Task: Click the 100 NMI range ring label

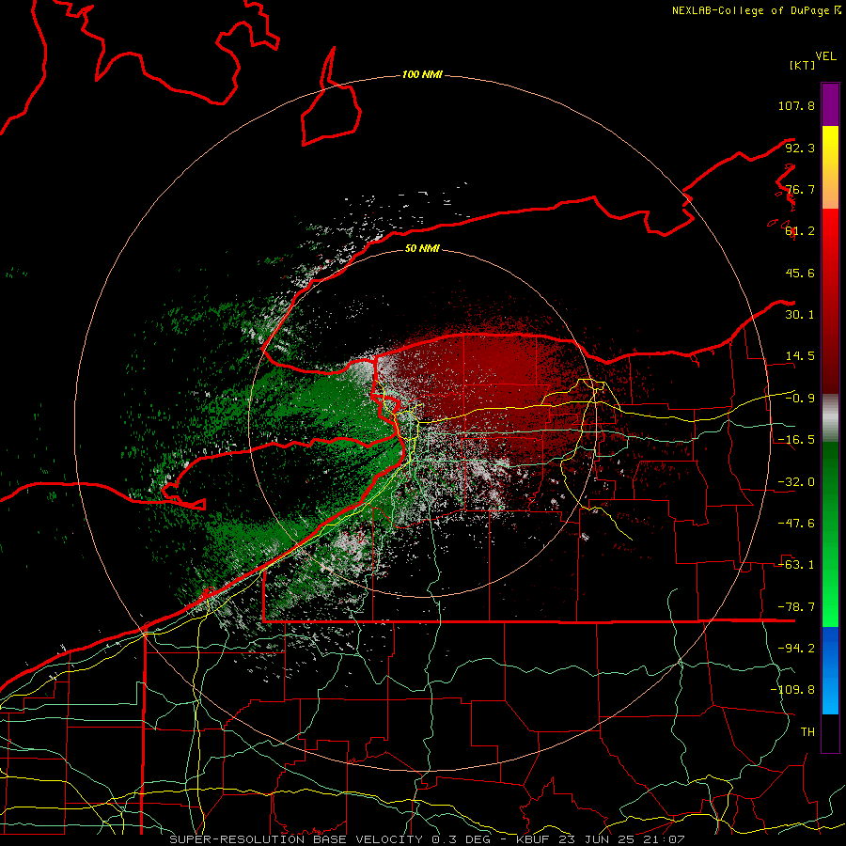Action: (422, 74)
